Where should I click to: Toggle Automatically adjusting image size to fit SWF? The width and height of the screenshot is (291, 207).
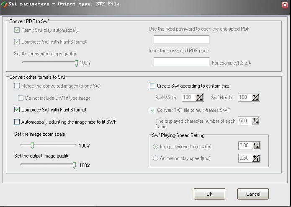tap(17, 122)
